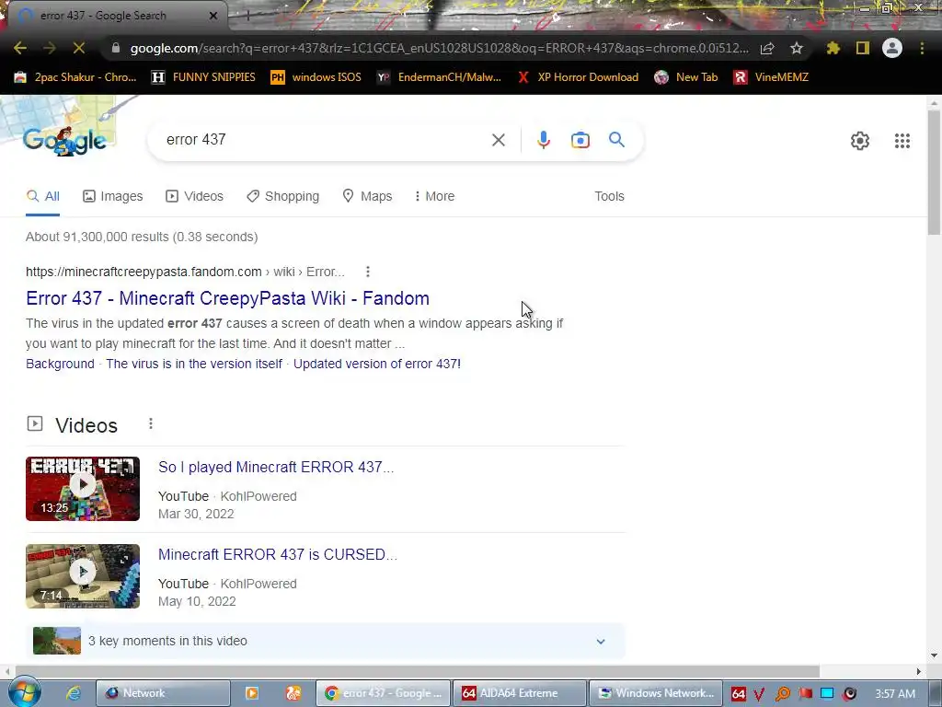Close the error 437 Google Search tab

point(213,16)
